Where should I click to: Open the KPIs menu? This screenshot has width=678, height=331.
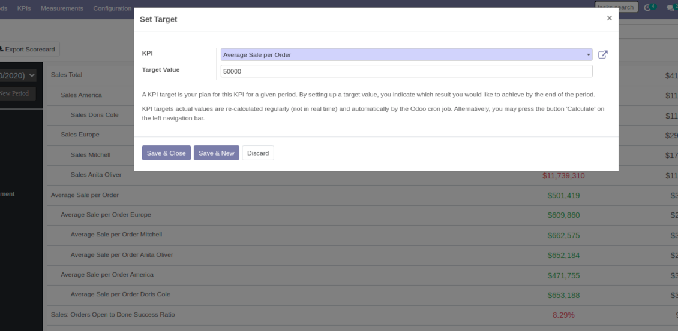24,8
